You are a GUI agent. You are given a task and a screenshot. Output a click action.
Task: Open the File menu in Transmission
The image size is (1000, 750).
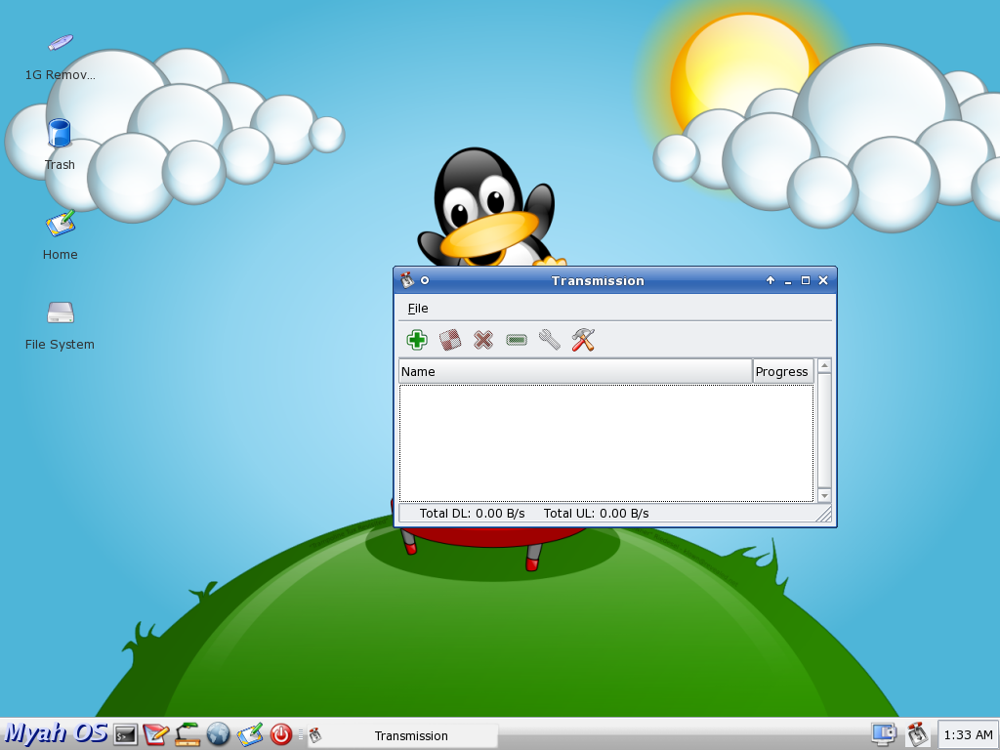[418, 309]
